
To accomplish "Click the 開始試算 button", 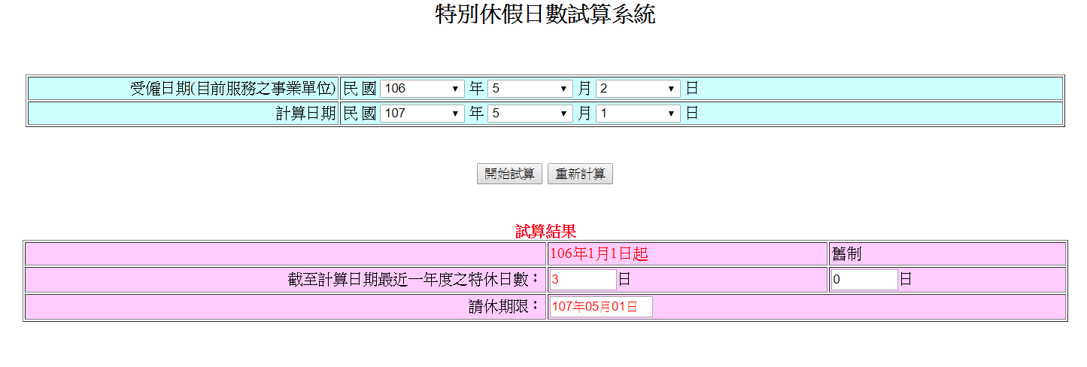I will click(509, 174).
